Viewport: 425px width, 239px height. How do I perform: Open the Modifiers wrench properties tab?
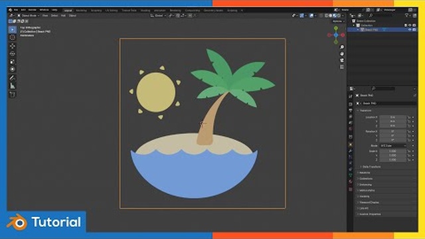click(351, 151)
